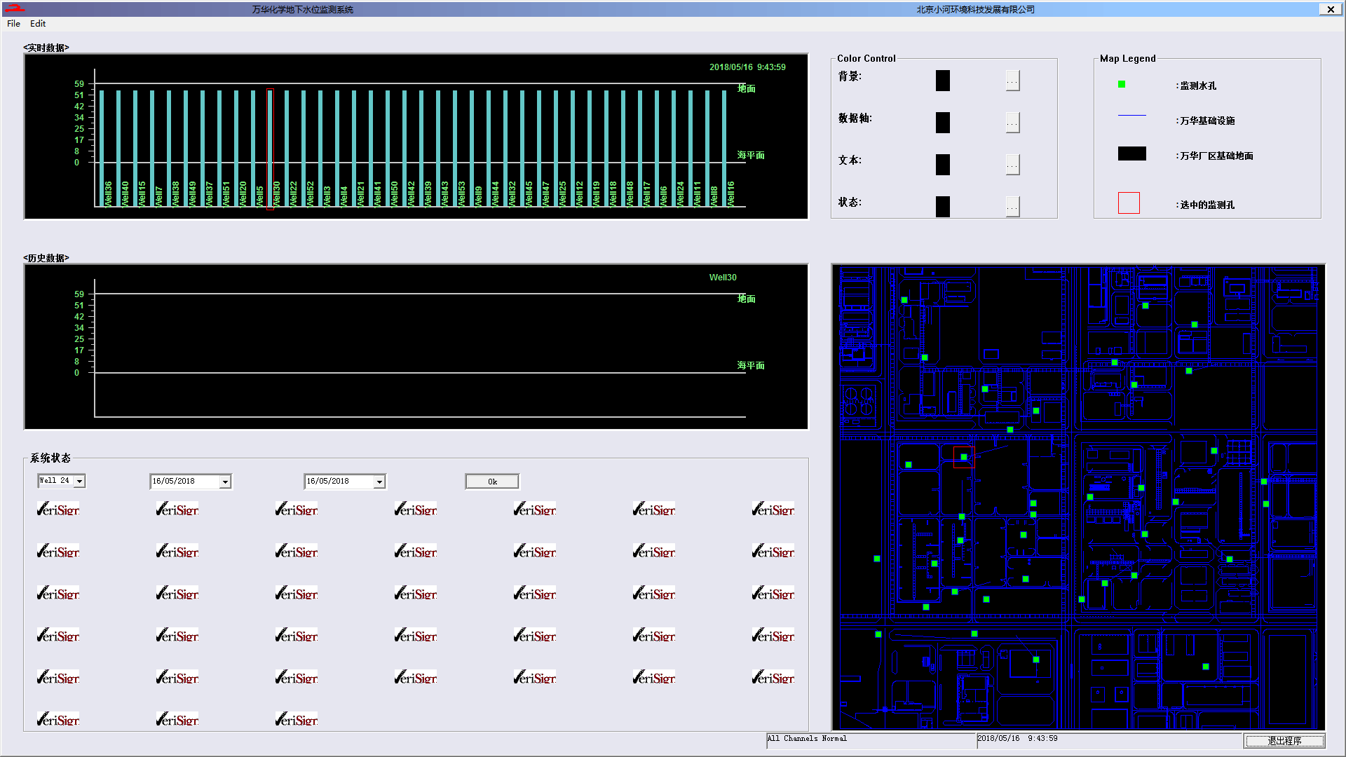This screenshot has width=1346, height=757.
Task: Click the Well21 label in realtime chart
Action: pyautogui.click(x=361, y=193)
